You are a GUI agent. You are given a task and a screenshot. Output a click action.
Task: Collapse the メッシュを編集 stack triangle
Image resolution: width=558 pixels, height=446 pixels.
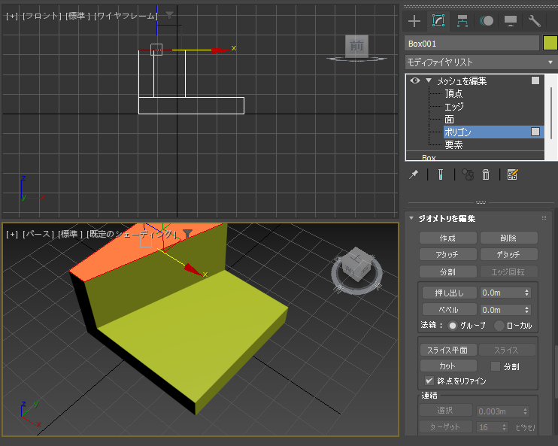429,80
